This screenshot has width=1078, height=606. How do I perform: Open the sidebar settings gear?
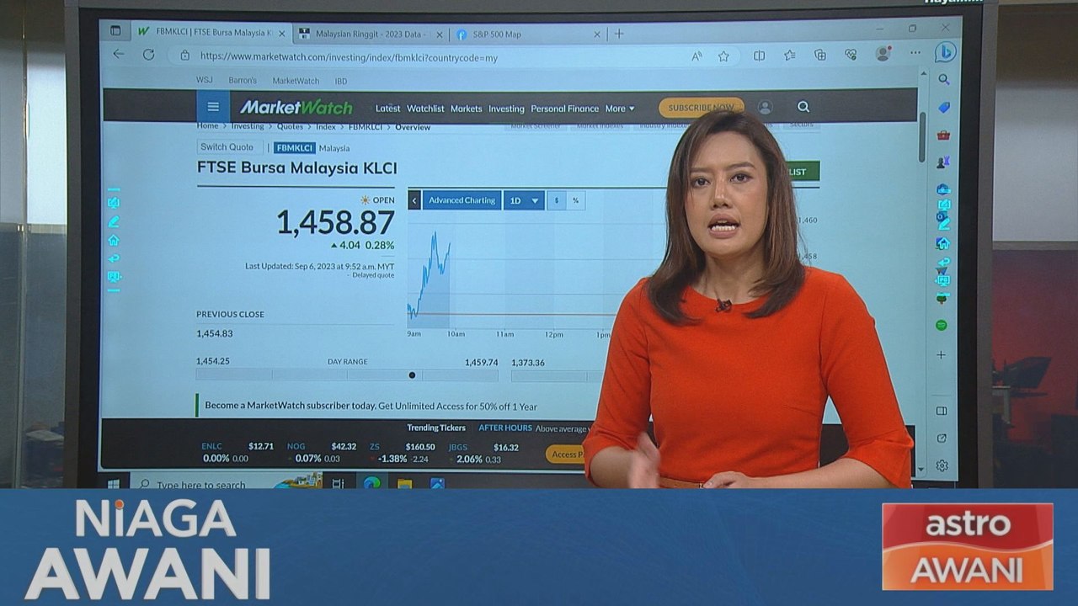942,465
